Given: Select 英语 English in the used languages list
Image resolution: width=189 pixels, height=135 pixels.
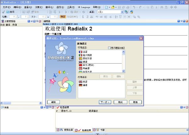Looking at the screenshot, I should point(101,82).
